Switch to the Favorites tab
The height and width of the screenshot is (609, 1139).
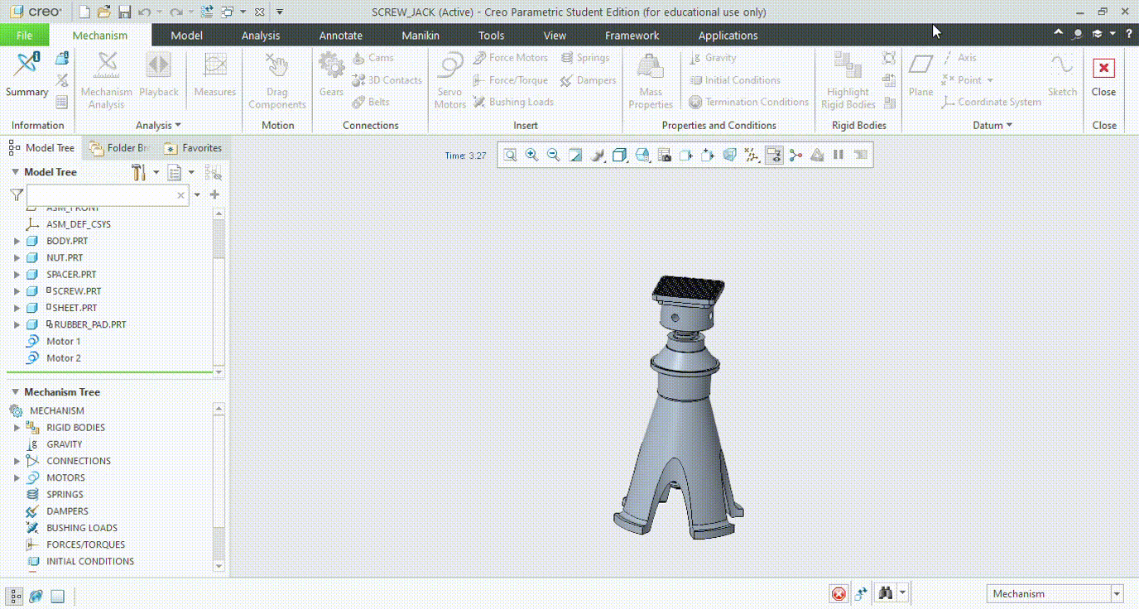(194, 148)
